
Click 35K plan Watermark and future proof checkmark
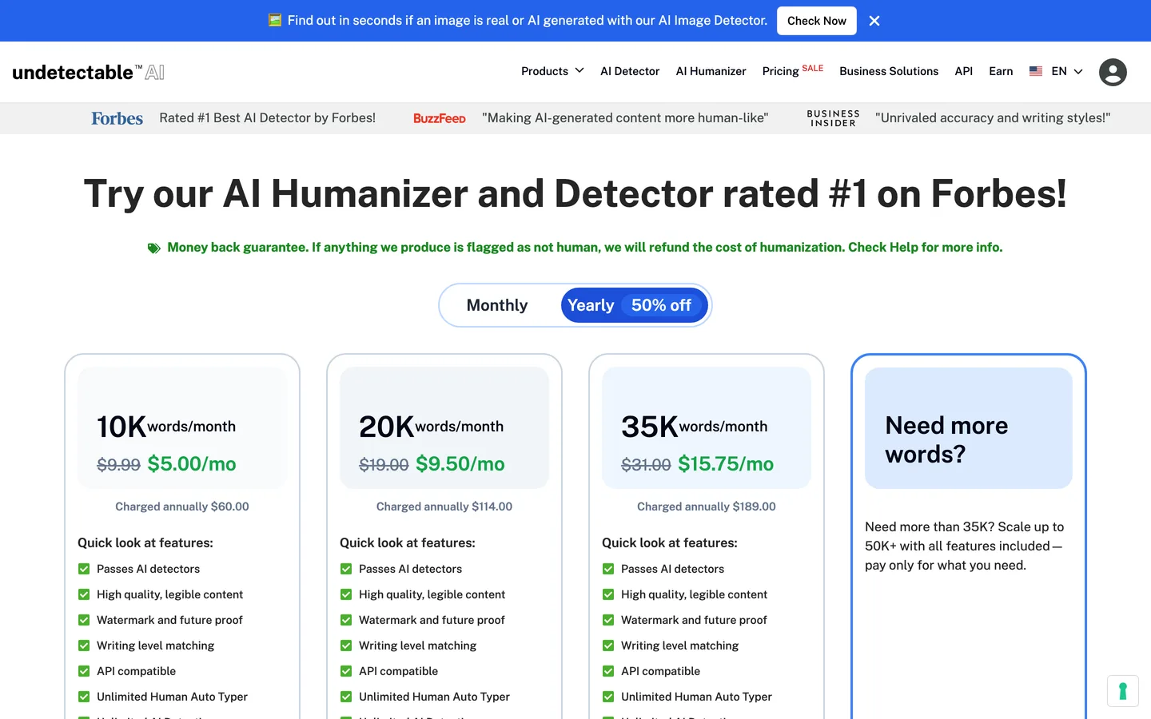coord(608,620)
